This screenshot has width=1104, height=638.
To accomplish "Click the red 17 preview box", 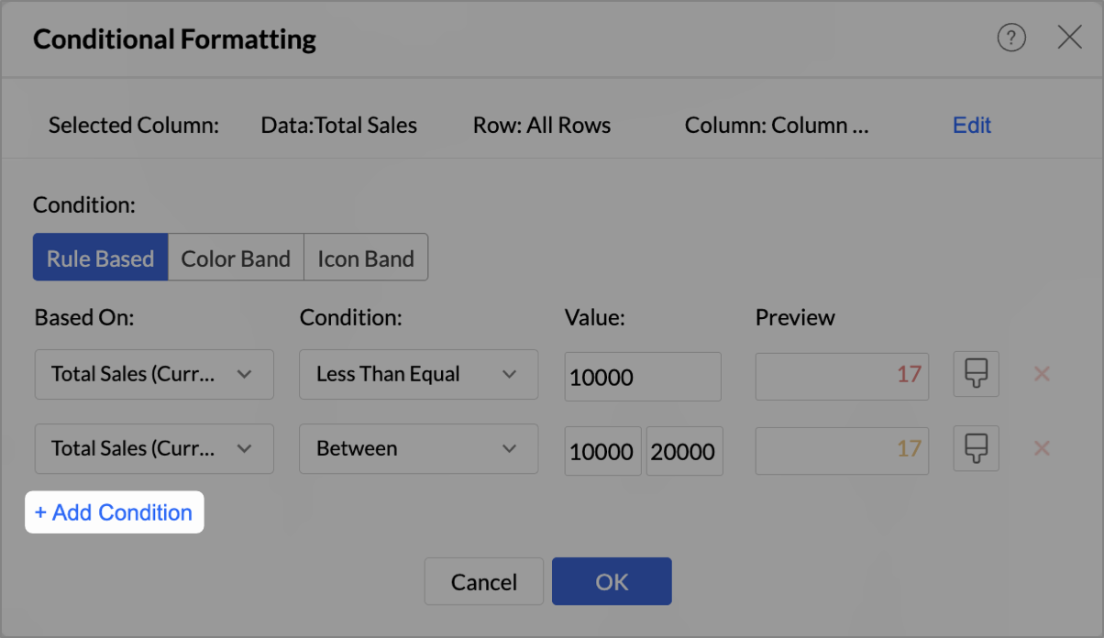I will click(x=842, y=374).
